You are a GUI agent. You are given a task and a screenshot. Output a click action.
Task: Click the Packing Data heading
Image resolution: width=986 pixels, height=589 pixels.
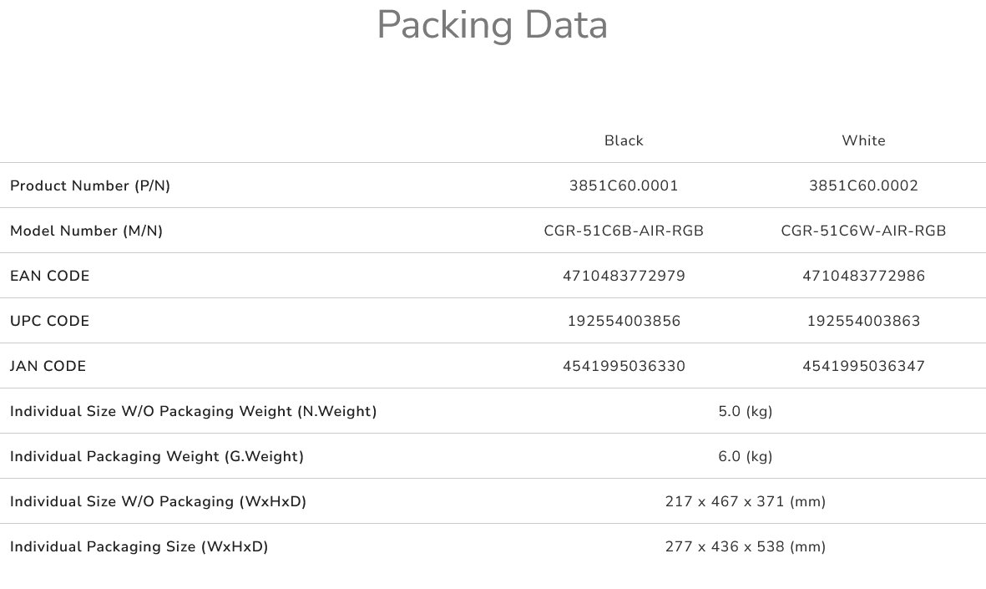pos(493,25)
